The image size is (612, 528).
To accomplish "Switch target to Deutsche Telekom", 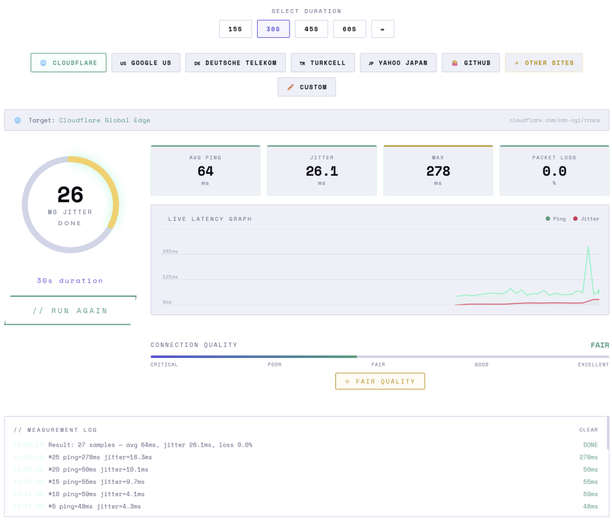I will pyautogui.click(x=236, y=63).
